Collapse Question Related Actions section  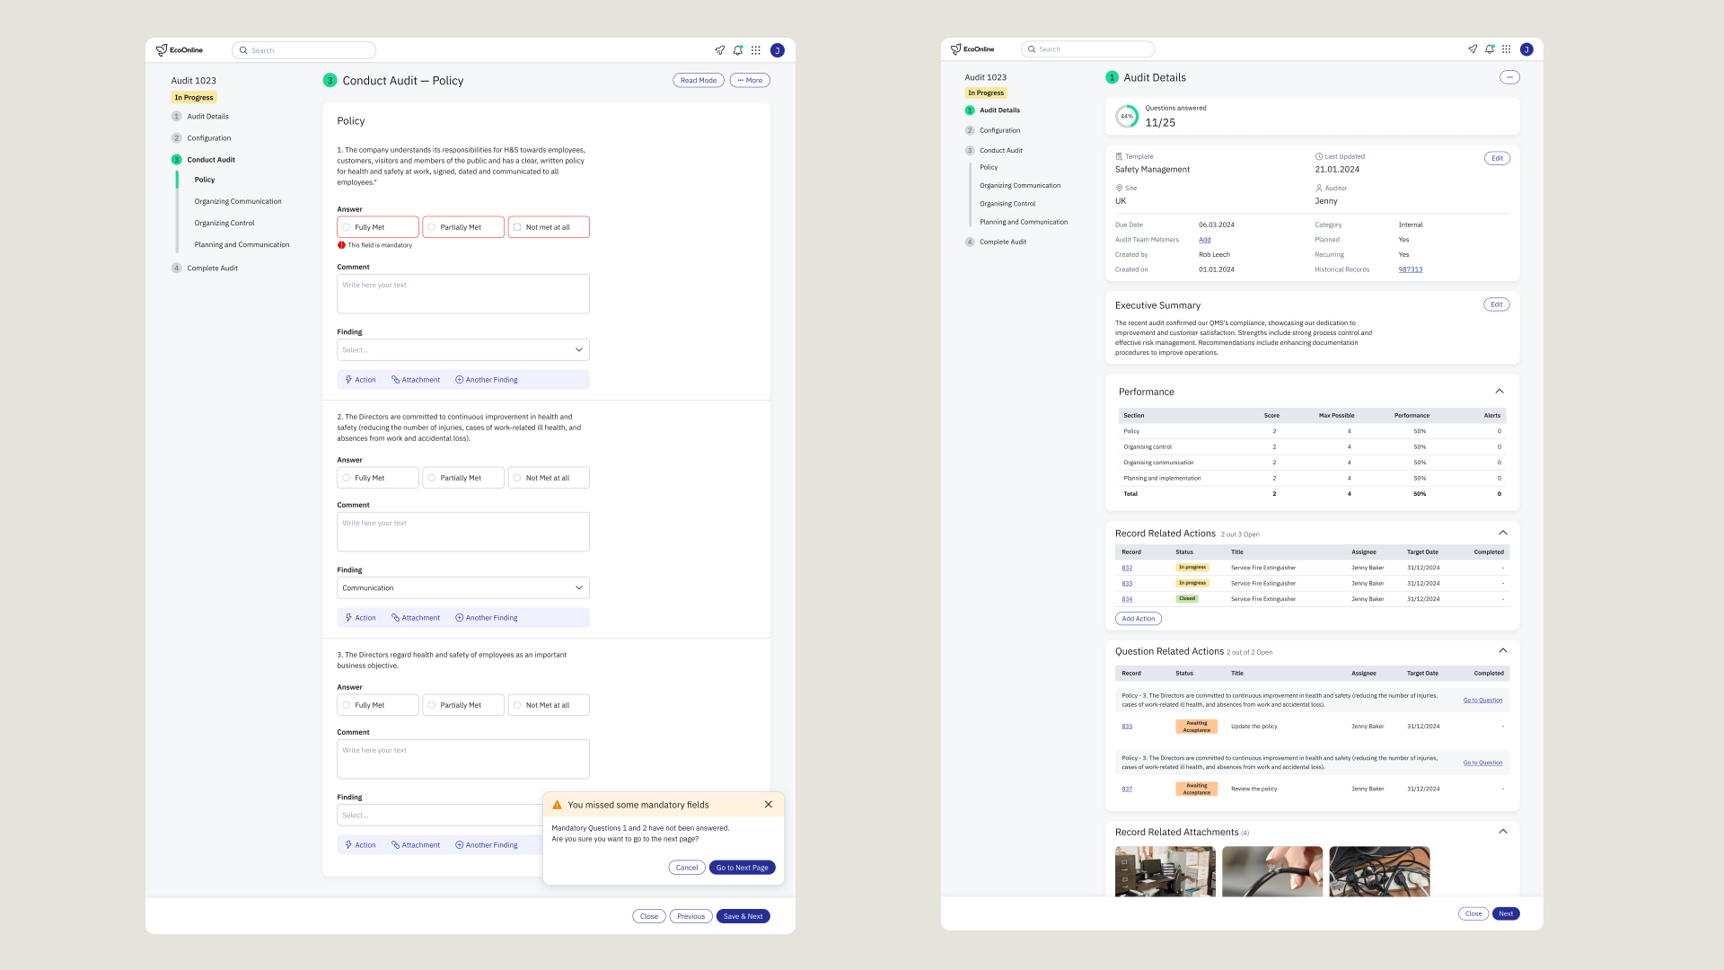(1503, 651)
